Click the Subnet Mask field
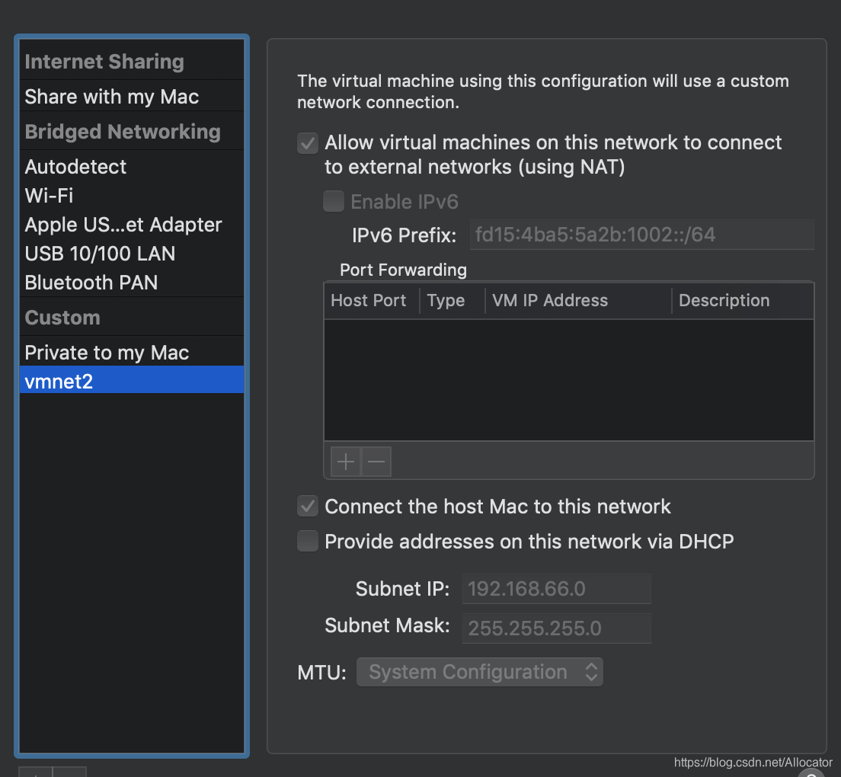This screenshot has height=777, width=841. point(557,628)
